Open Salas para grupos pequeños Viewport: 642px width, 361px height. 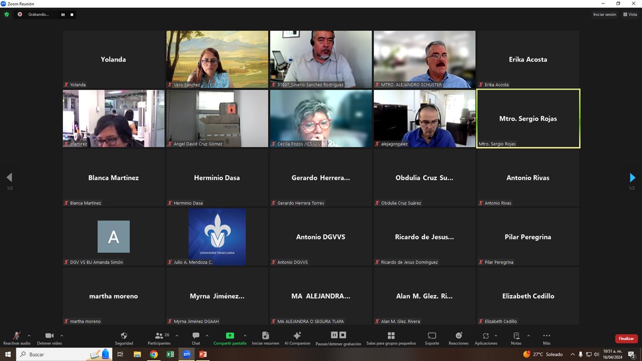click(x=391, y=336)
